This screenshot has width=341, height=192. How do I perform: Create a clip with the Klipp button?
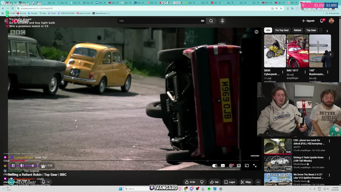(x=246, y=182)
